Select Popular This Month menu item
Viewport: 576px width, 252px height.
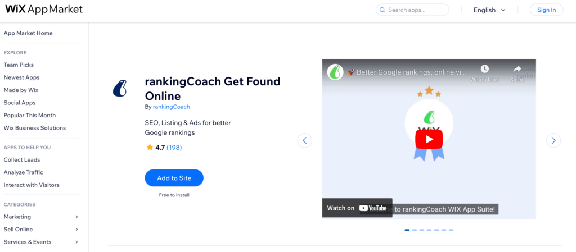pyautogui.click(x=30, y=115)
